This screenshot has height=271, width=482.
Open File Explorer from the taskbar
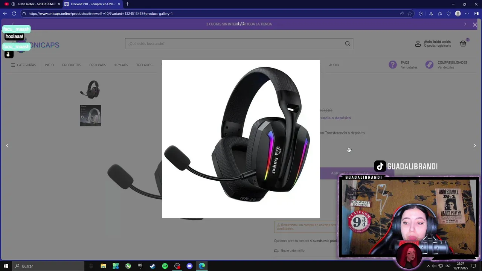[x=103, y=266]
